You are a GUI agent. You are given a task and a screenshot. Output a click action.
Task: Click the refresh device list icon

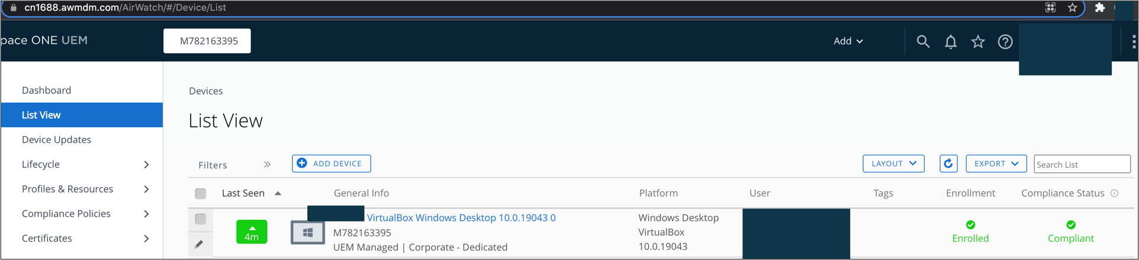(x=948, y=164)
